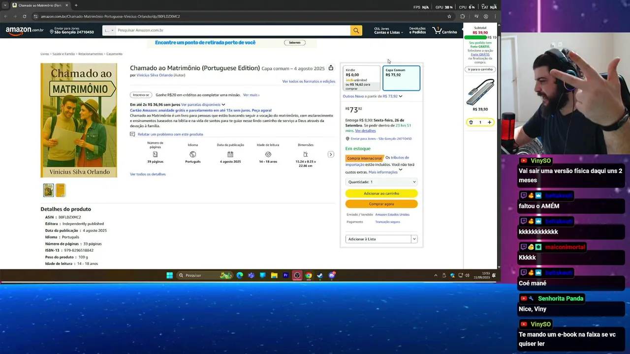Select the second yellow back cover thumbnail
This screenshot has height=354, width=630.
click(61, 190)
